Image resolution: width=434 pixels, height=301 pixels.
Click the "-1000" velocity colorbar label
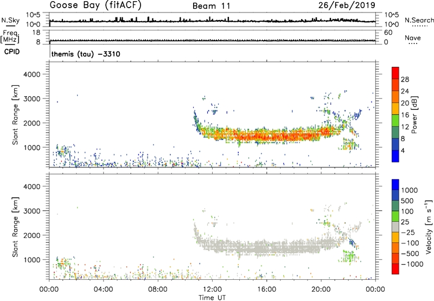(x=412, y=264)
